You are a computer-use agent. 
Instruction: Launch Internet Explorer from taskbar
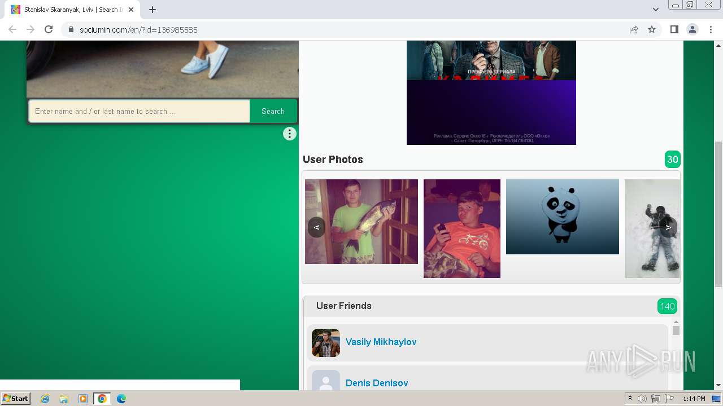(45, 399)
